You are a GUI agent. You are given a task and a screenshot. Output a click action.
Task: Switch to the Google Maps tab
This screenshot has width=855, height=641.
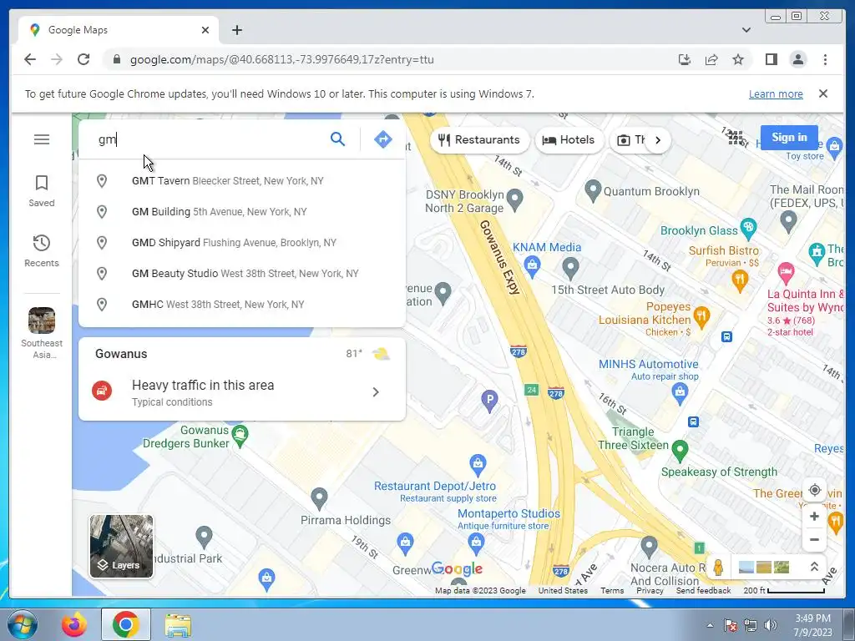119,30
